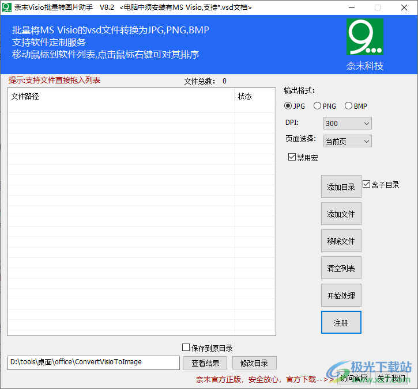The height and width of the screenshot is (389, 418).
Task: Select BMP output format
Action: 356,106
